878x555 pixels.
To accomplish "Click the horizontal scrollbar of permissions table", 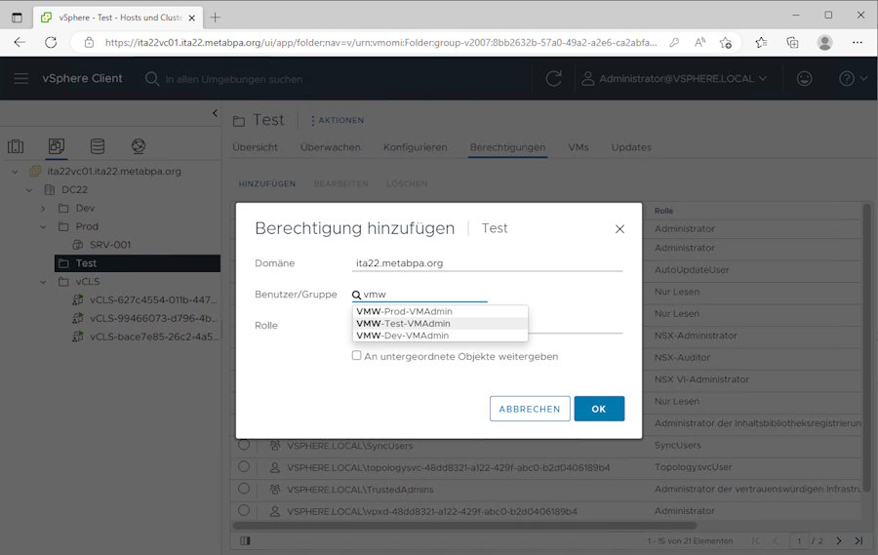I will click(x=464, y=526).
